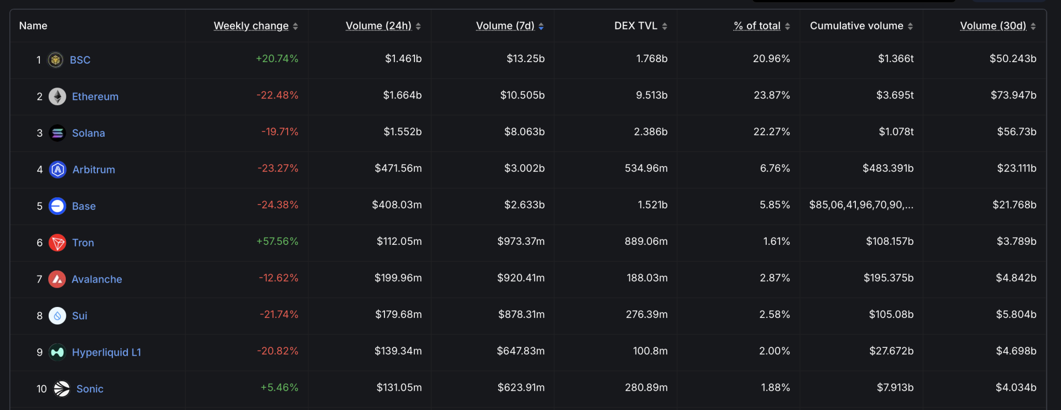Click the Ethereum logo icon
Image resolution: width=1061 pixels, height=410 pixels.
[58, 96]
